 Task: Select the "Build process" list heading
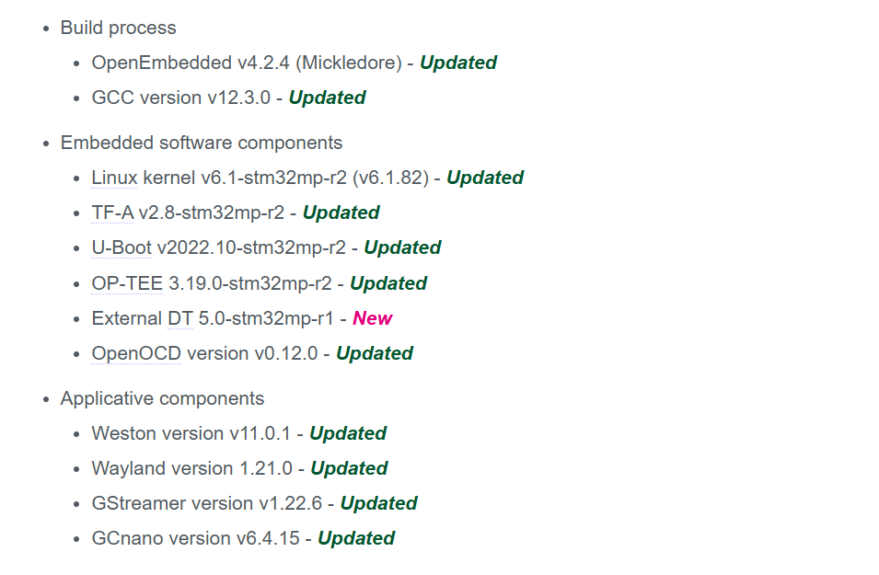(x=119, y=28)
